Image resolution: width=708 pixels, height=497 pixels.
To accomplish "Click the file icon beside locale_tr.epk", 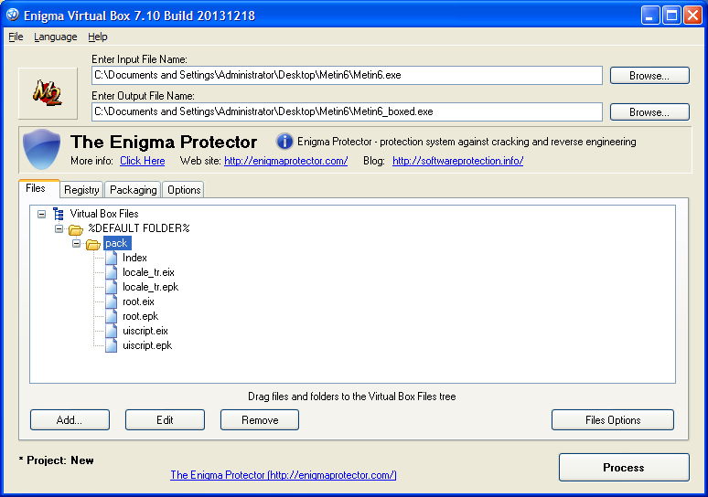I will coord(111,287).
